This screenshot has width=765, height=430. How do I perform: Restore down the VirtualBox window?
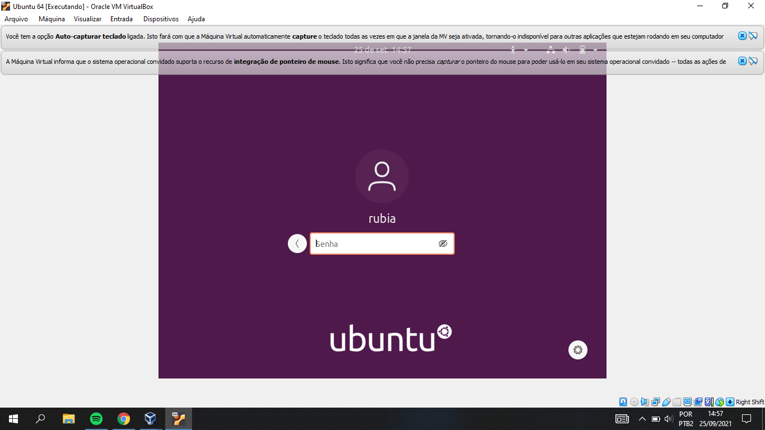725,6
